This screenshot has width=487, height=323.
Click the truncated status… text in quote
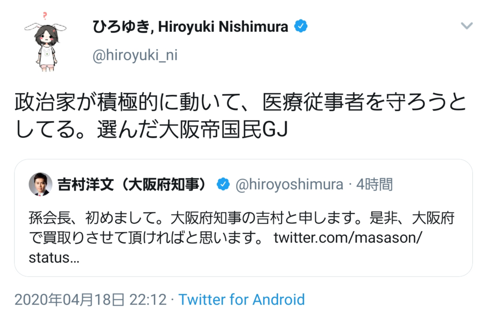point(54,257)
